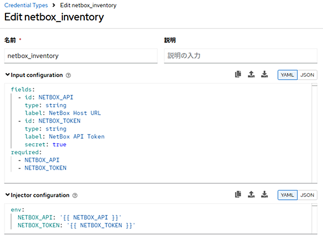
Task: Download the Input configuration file
Action: pos(265,74)
